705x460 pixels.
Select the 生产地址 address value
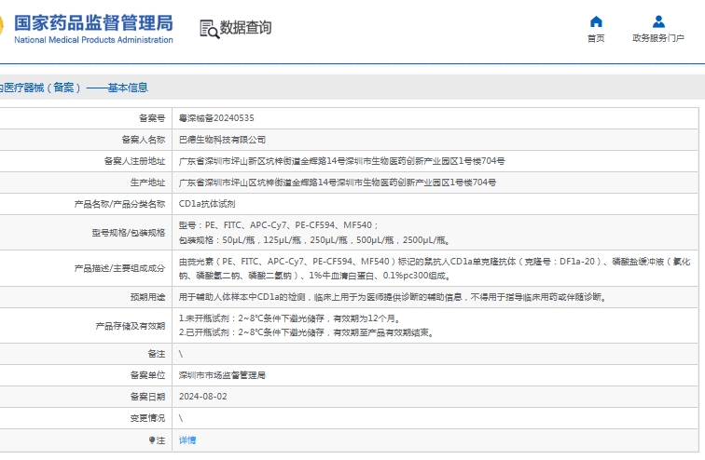point(338,183)
